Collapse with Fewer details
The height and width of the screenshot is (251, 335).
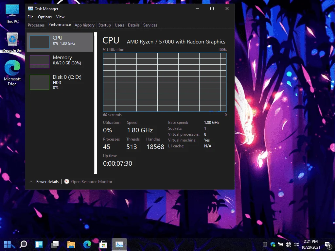point(44,182)
